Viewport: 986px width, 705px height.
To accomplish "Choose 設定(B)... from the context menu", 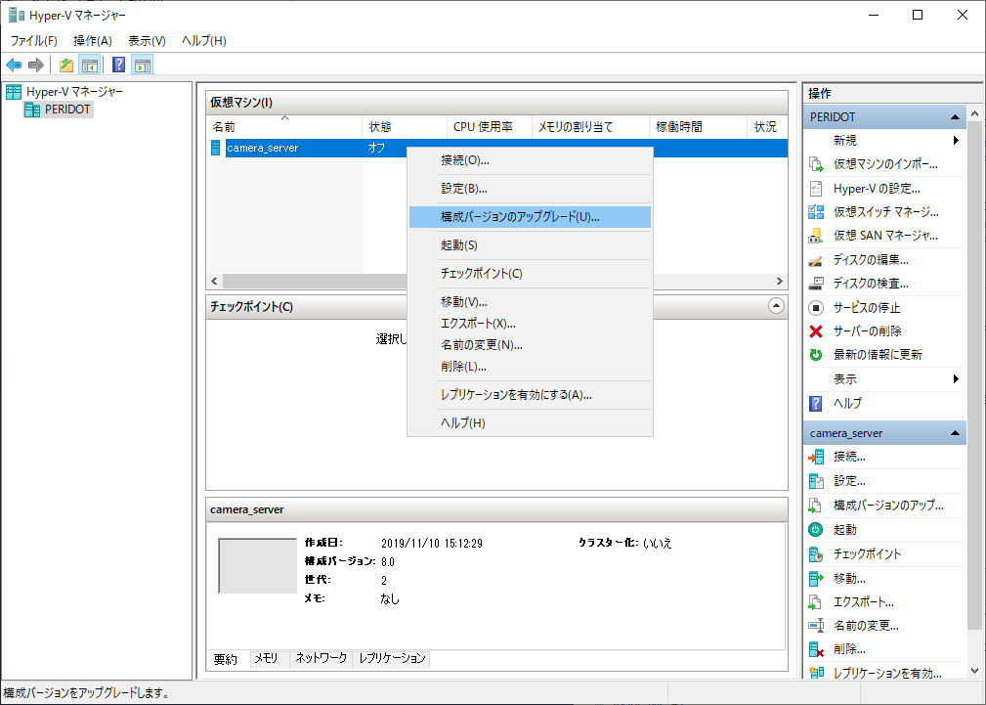I will pos(530,189).
